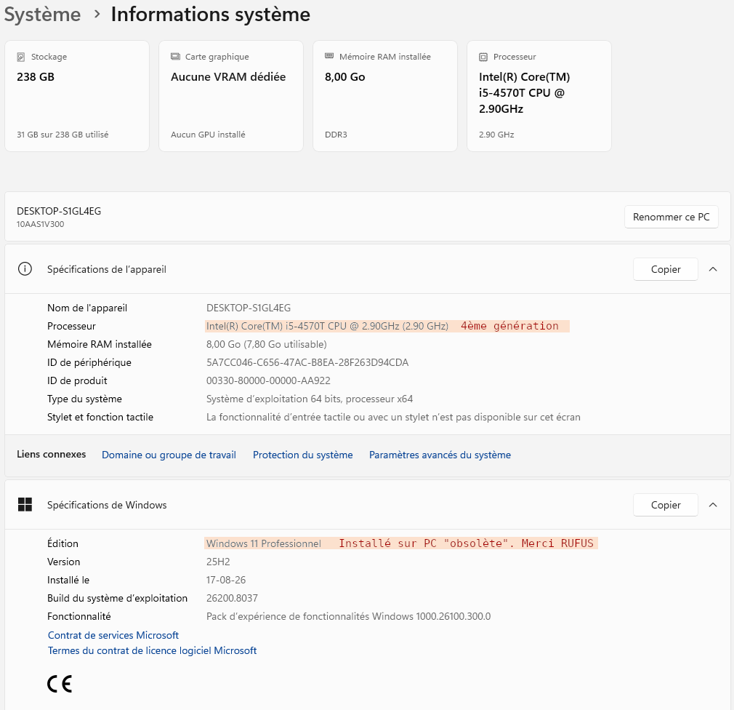The height and width of the screenshot is (710, 734).
Task: Open Paramètres avancés du système link
Action: (x=440, y=455)
